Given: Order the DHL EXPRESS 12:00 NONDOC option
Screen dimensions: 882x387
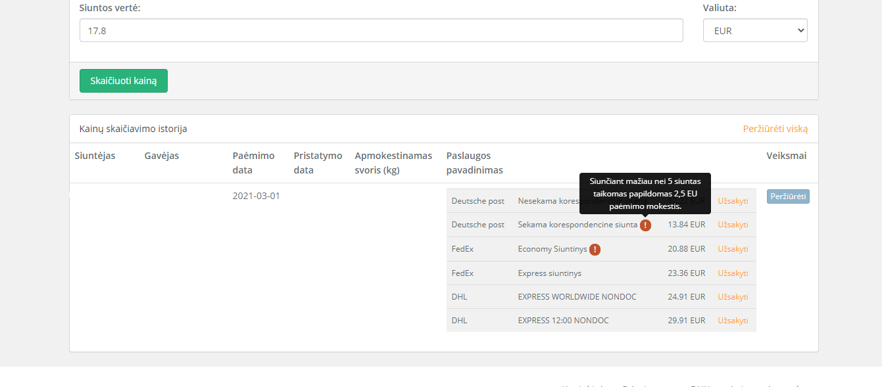Looking at the screenshot, I should click(733, 320).
